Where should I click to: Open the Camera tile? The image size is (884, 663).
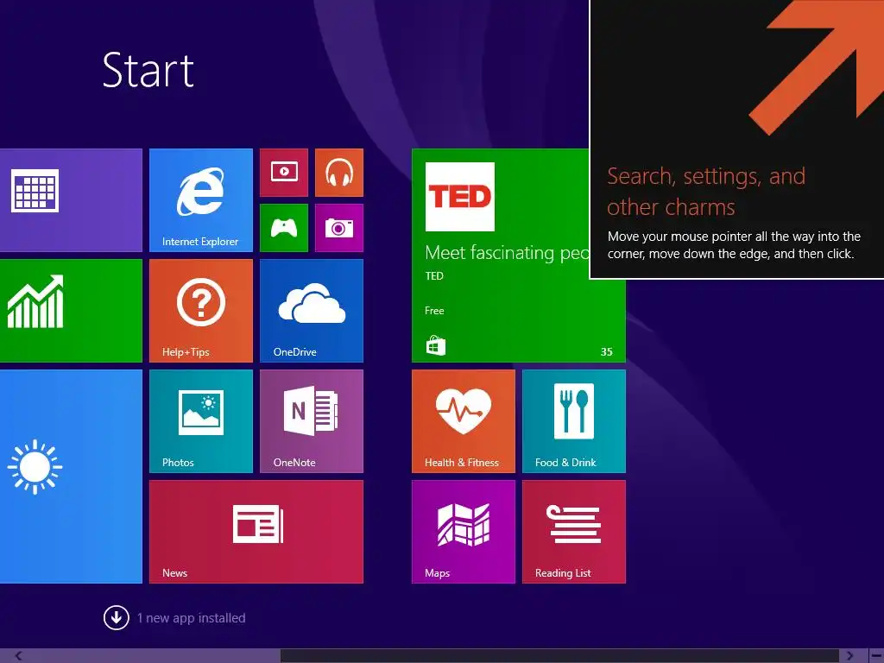click(x=338, y=228)
